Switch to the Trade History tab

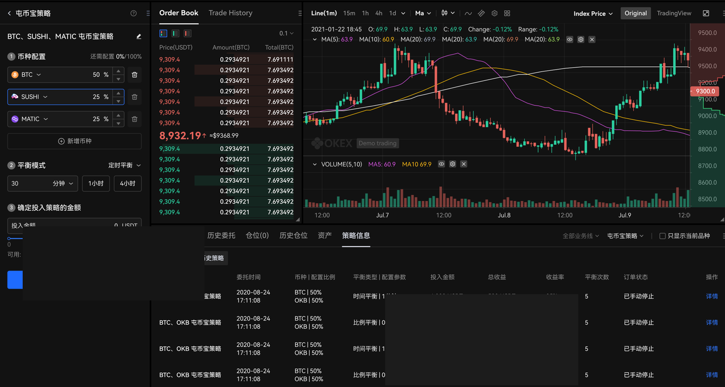[x=230, y=13]
